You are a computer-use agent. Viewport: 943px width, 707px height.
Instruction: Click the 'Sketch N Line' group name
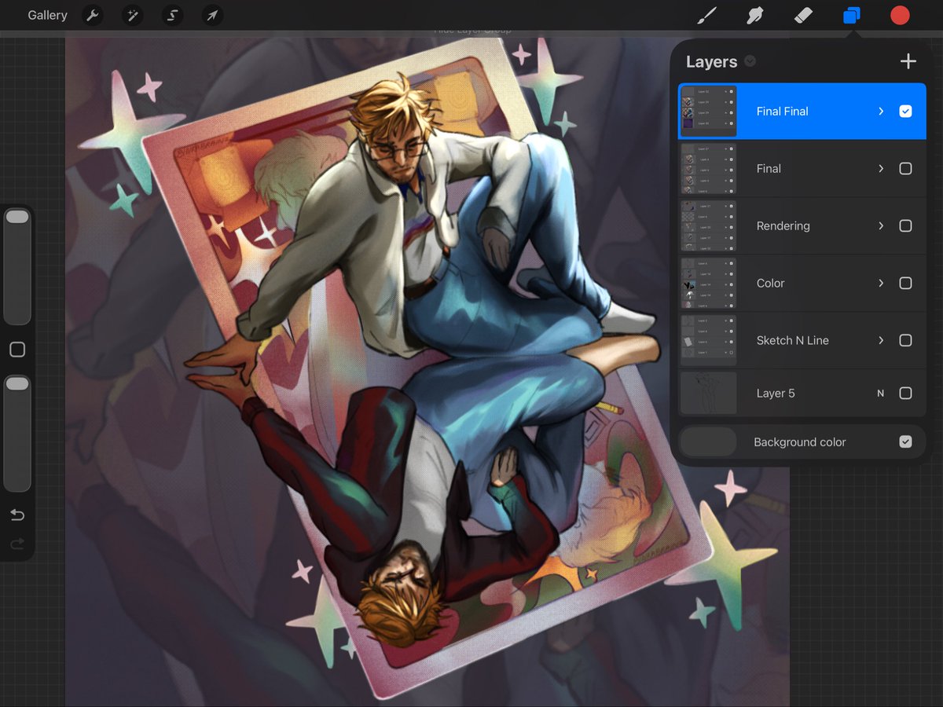click(x=792, y=340)
